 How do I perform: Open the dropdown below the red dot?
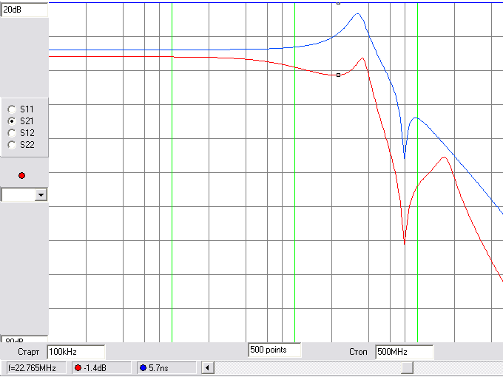(x=41, y=194)
